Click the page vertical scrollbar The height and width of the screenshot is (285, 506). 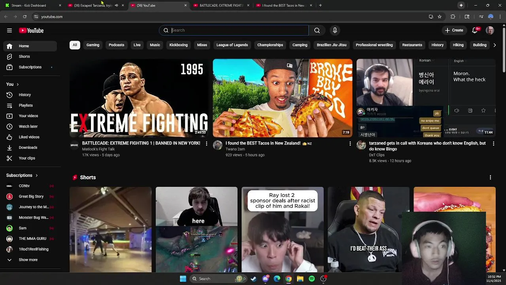[x=504, y=49]
